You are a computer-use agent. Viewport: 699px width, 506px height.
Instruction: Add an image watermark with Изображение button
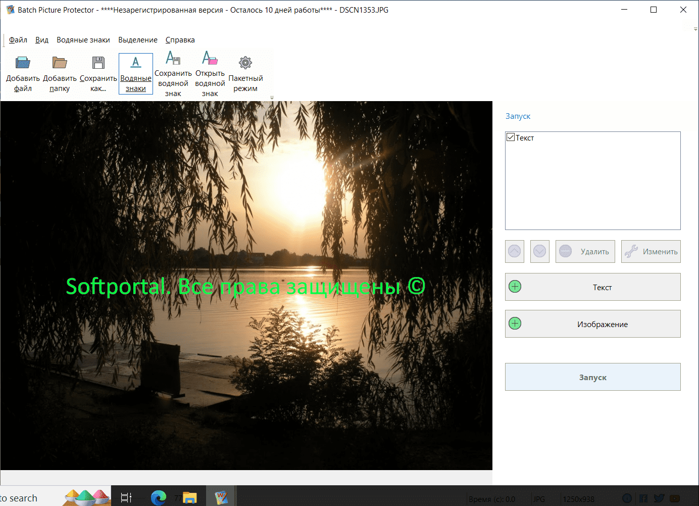[593, 324]
